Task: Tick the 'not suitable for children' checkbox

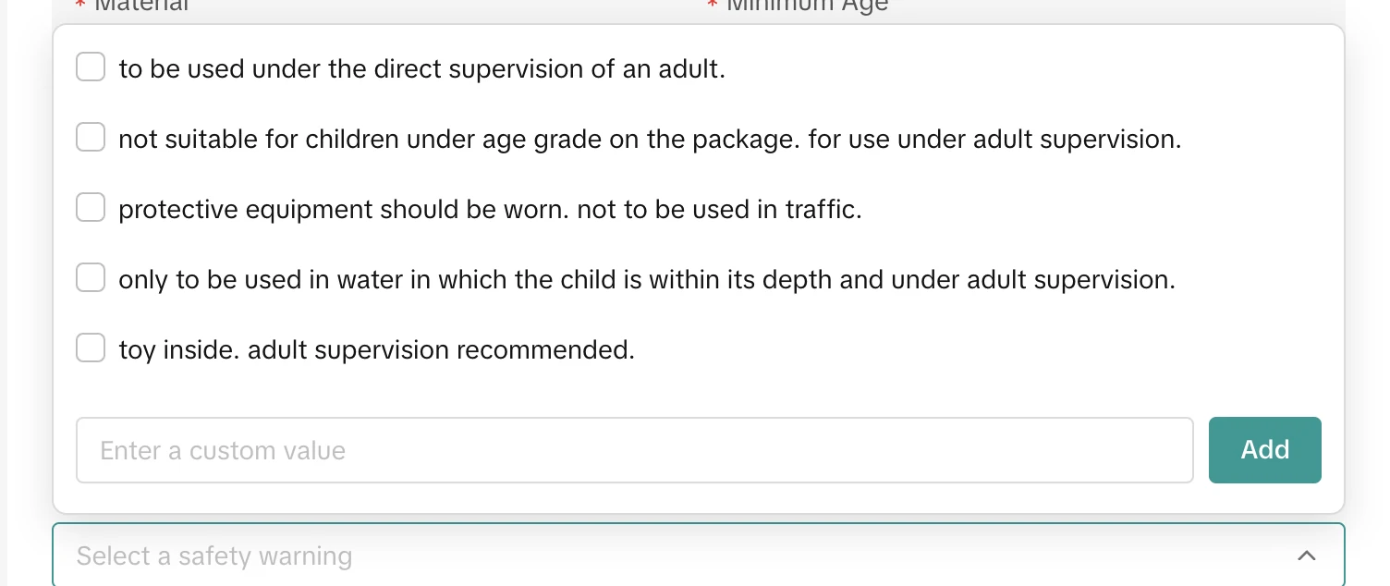Action: 91,138
